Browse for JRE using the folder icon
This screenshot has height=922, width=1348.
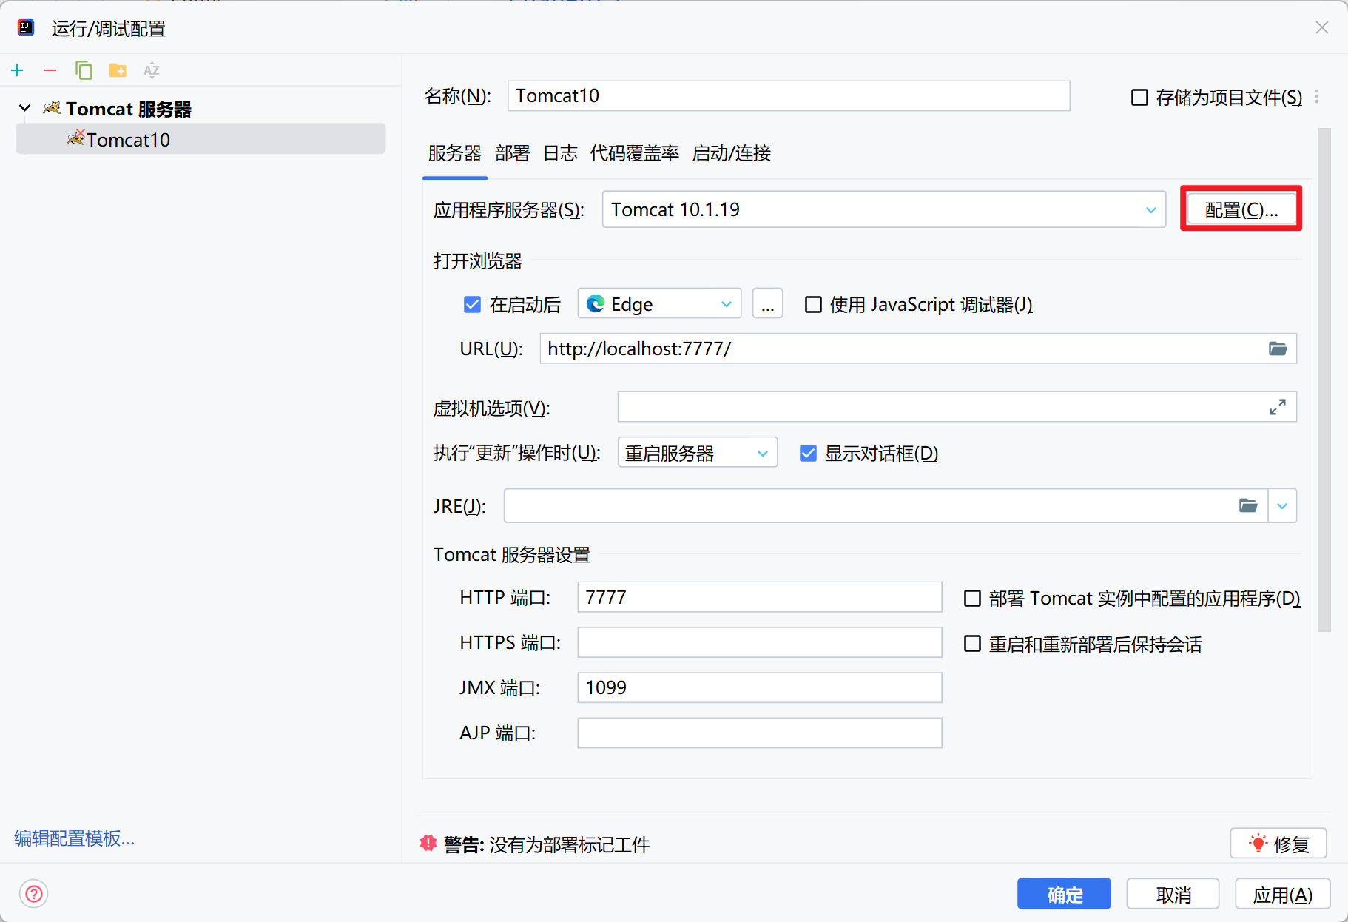coord(1248,505)
